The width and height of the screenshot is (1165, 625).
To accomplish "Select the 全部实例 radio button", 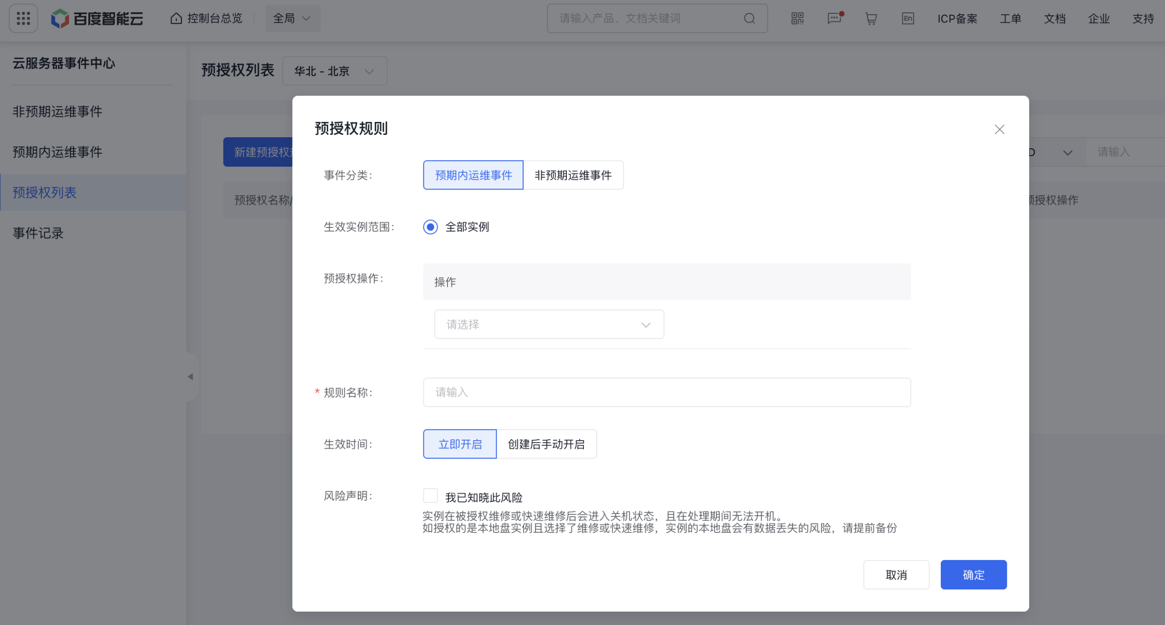I will [430, 227].
